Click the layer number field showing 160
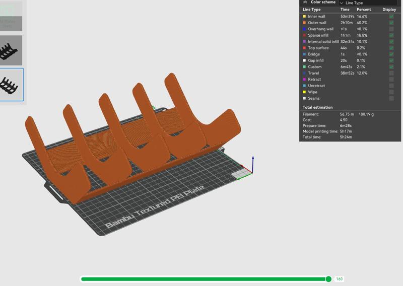Viewport: 403px width, 286px height. click(x=340, y=279)
